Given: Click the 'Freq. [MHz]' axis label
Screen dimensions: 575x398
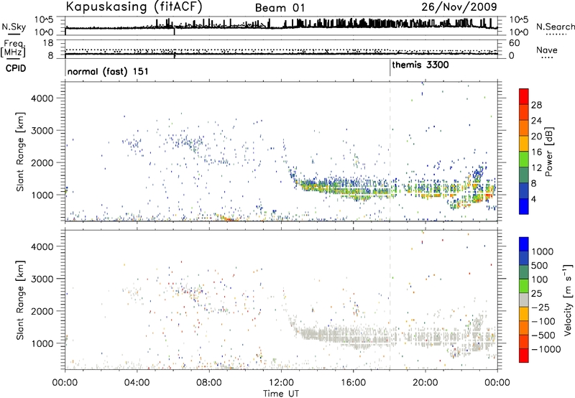Looking at the screenshot, I should click(x=14, y=48).
